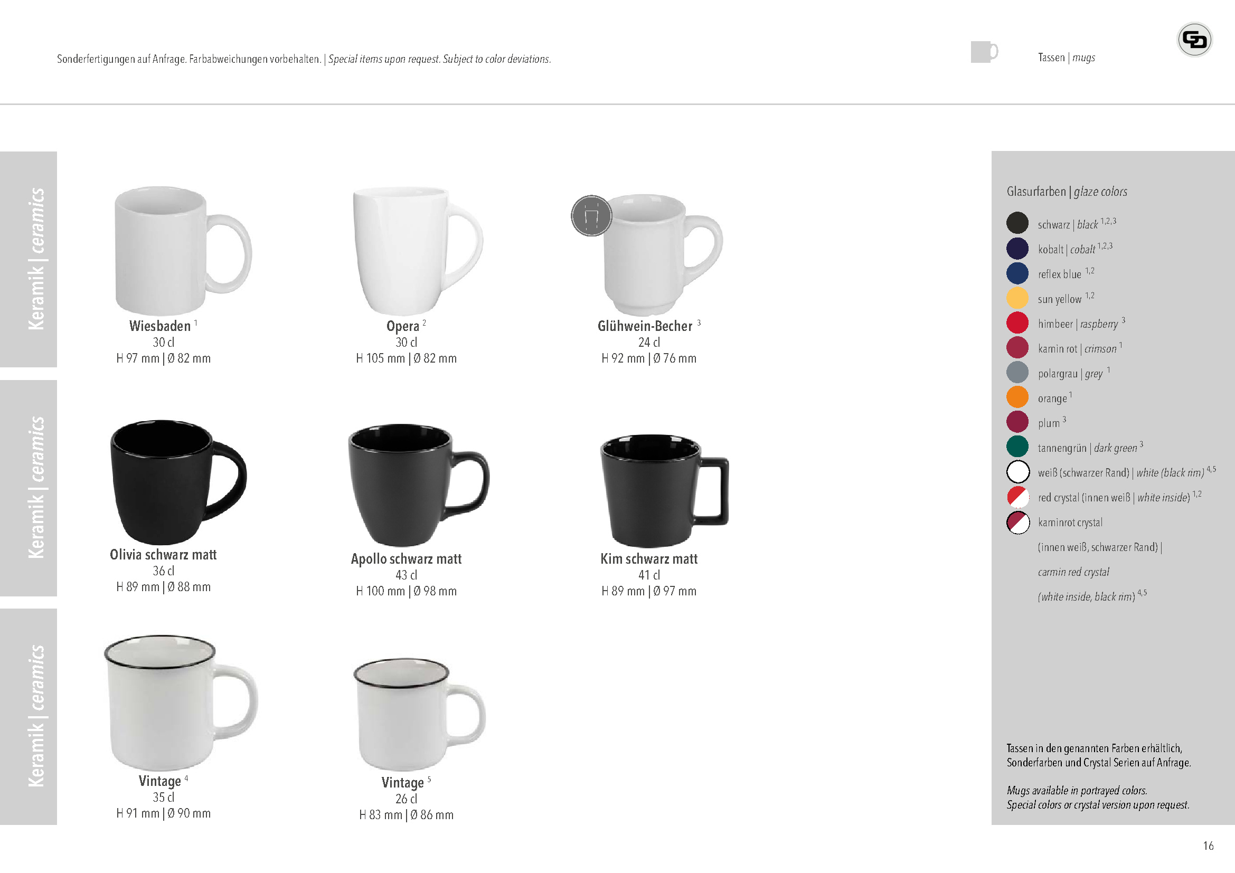Open the Olivia schwarz matt mug picture
Viewport: 1235px width, 873px height.
pos(178,482)
